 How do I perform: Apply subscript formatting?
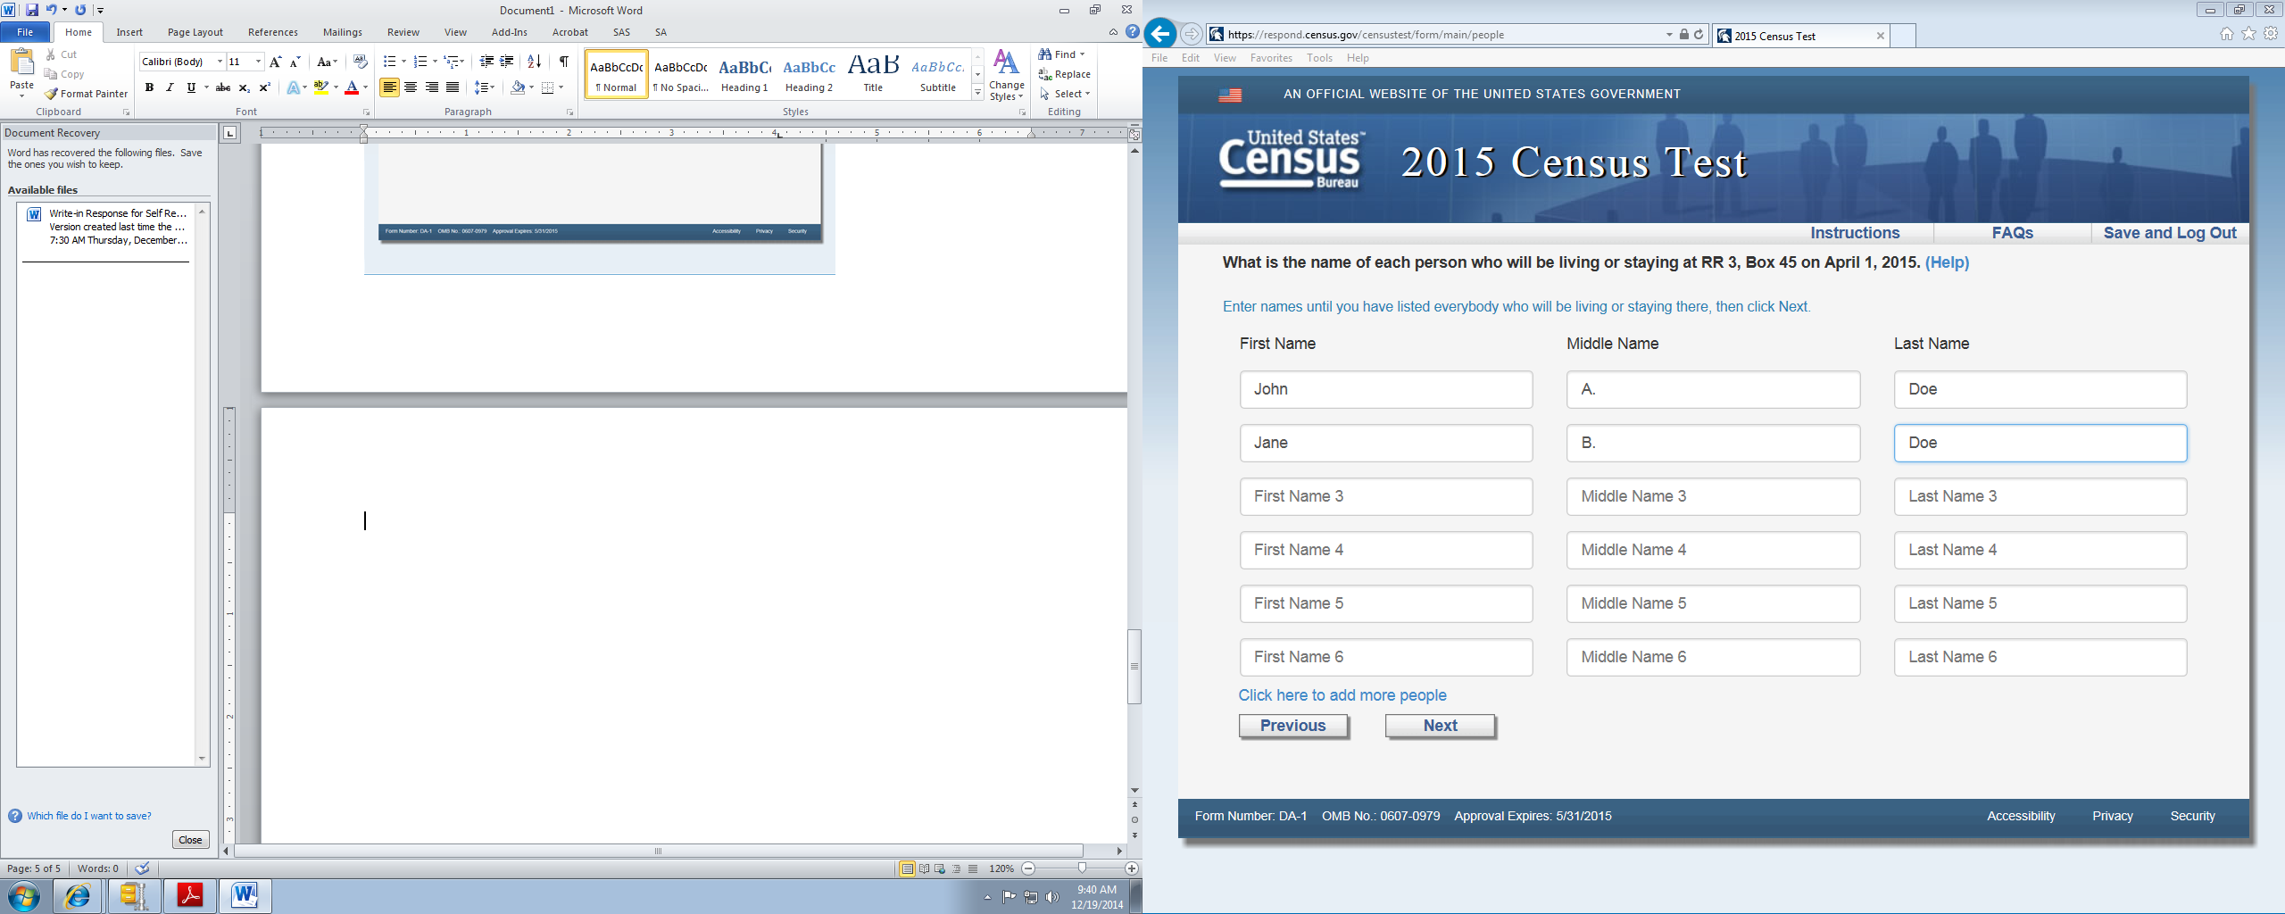[x=245, y=87]
